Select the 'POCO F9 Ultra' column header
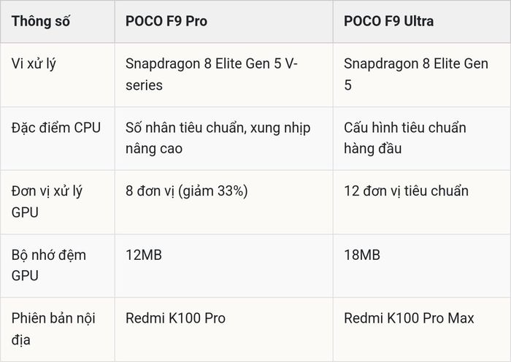Viewport: 511px width, 362px height. (389, 21)
